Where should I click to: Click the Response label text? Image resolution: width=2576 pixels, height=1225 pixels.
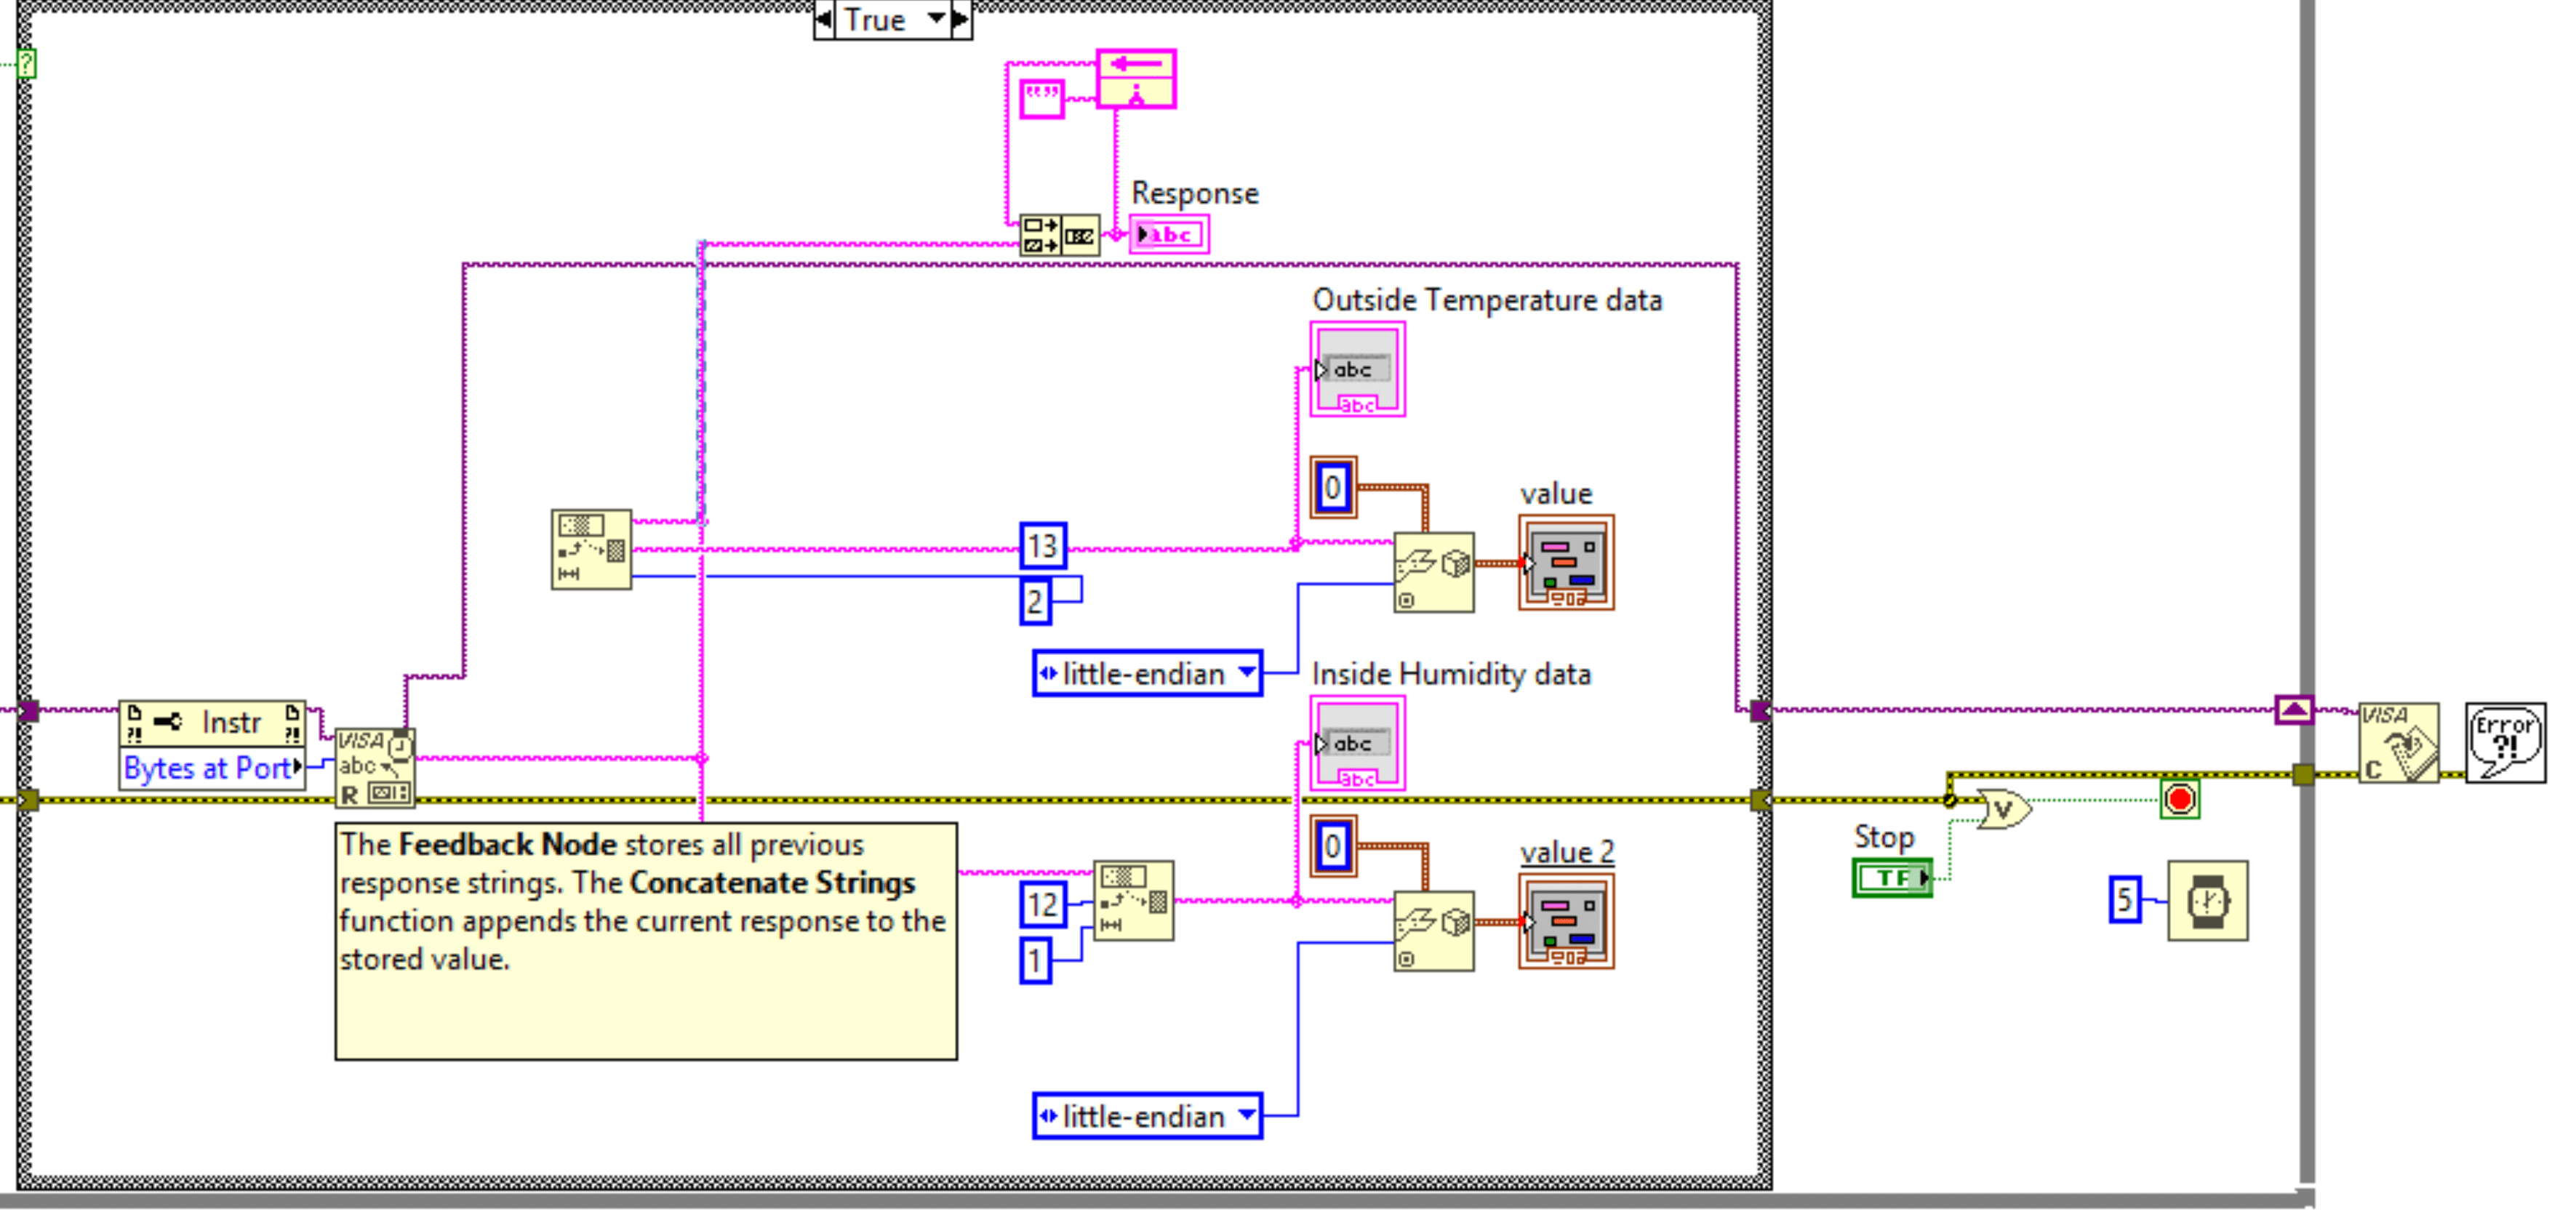(x=1195, y=193)
